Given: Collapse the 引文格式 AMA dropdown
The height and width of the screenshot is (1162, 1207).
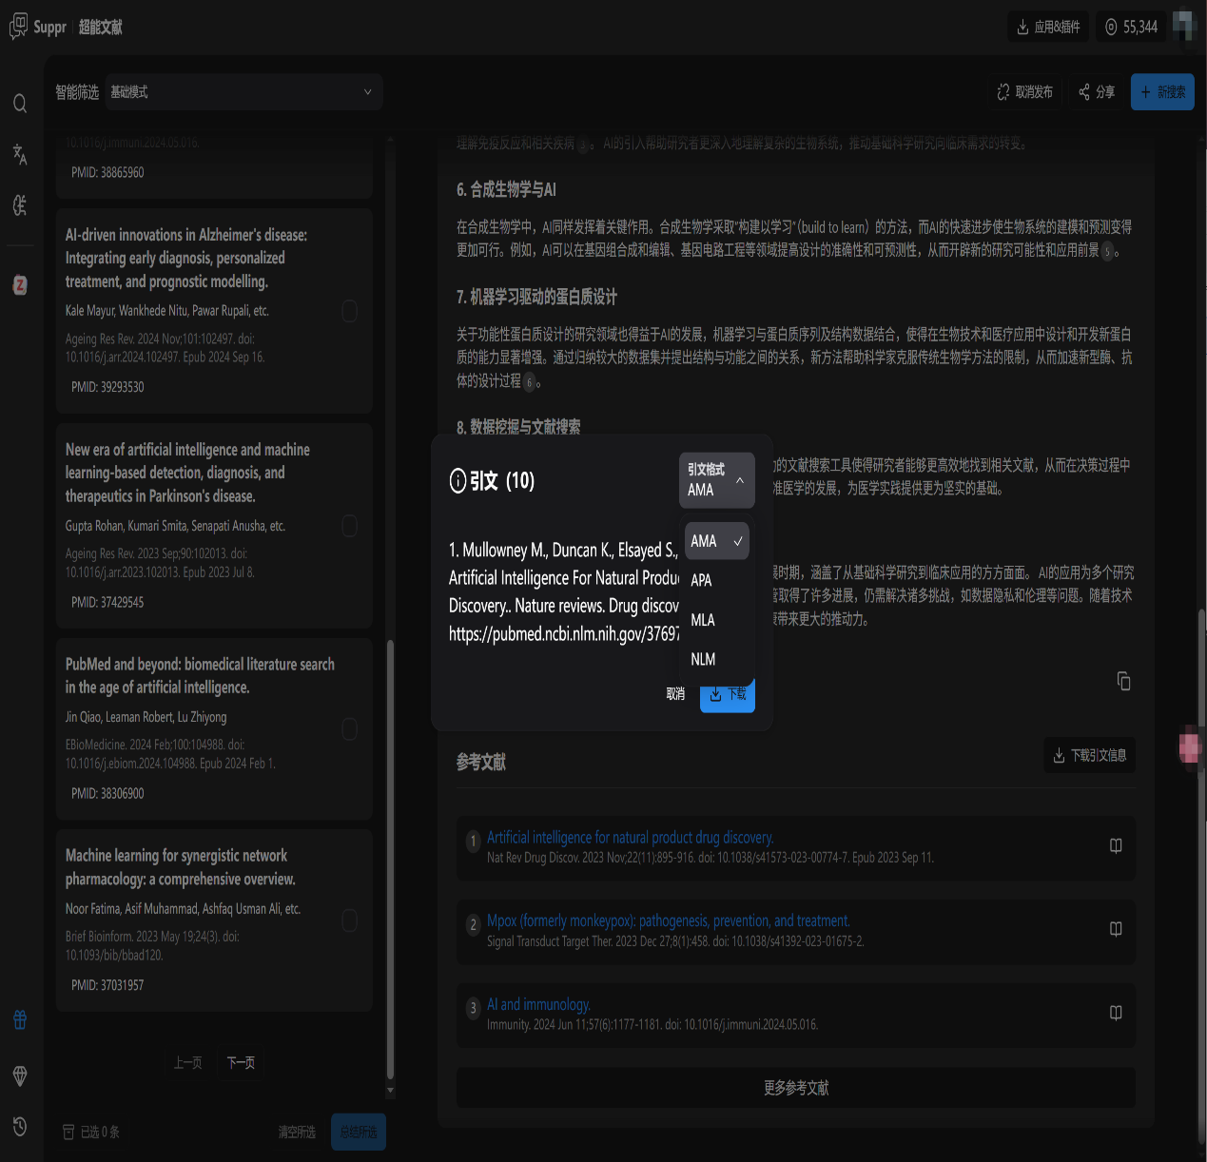Looking at the screenshot, I should click(x=717, y=480).
